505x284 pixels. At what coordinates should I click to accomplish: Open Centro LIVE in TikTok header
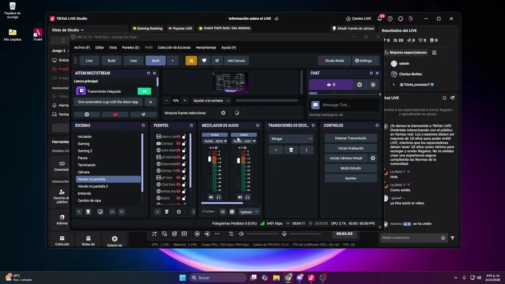tap(358, 19)
